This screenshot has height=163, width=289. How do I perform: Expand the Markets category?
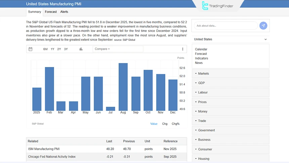click(230, 73)
